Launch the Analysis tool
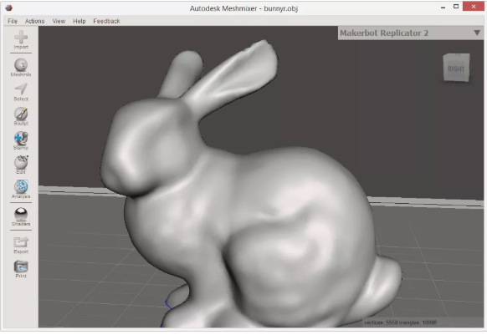The height and width of the screenshot is (335, 487). pyautogui.click(x=21, y=187)
